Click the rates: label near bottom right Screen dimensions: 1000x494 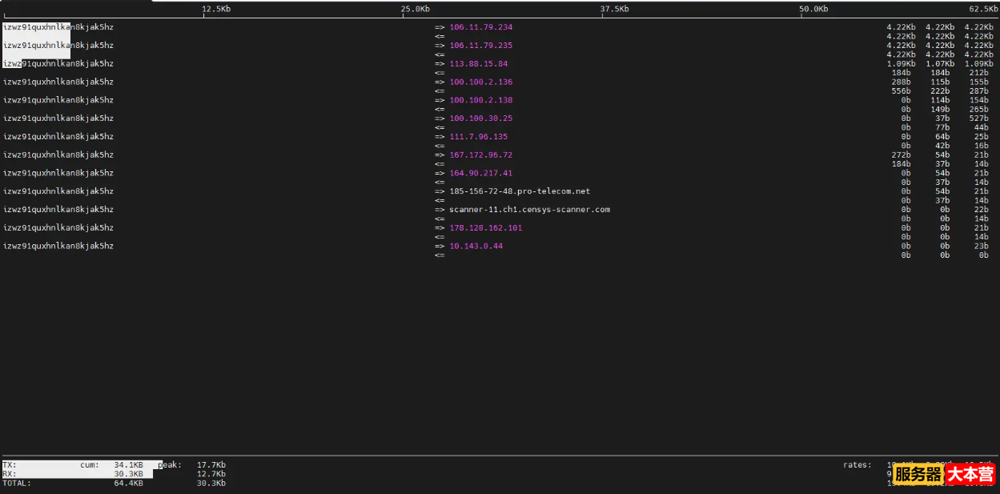click(857, 464)
